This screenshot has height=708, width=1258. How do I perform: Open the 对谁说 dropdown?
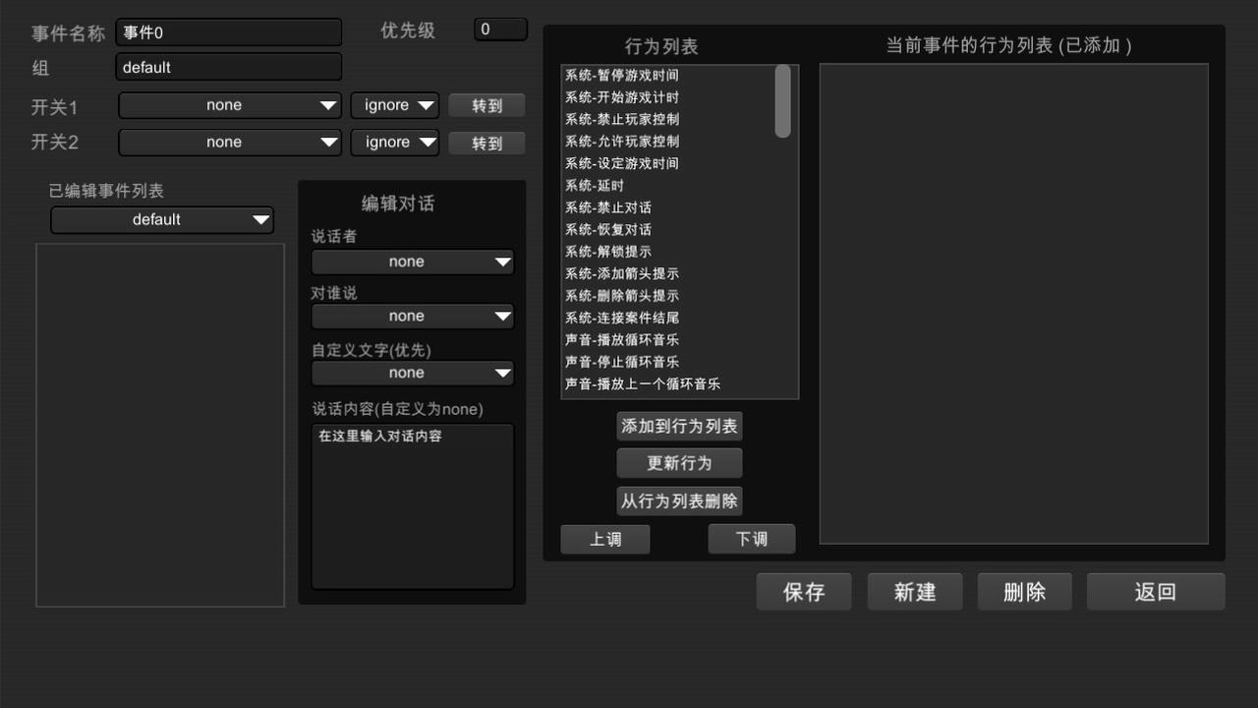pos(413,316)
